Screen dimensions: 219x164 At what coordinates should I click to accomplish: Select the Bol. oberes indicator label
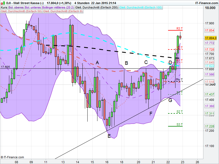[x=16, y=8]
